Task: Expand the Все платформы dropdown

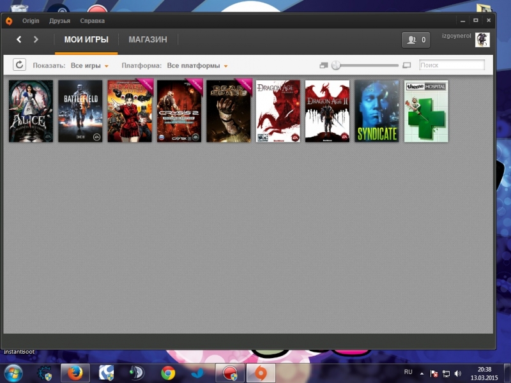Action: (x=197, y=66)
